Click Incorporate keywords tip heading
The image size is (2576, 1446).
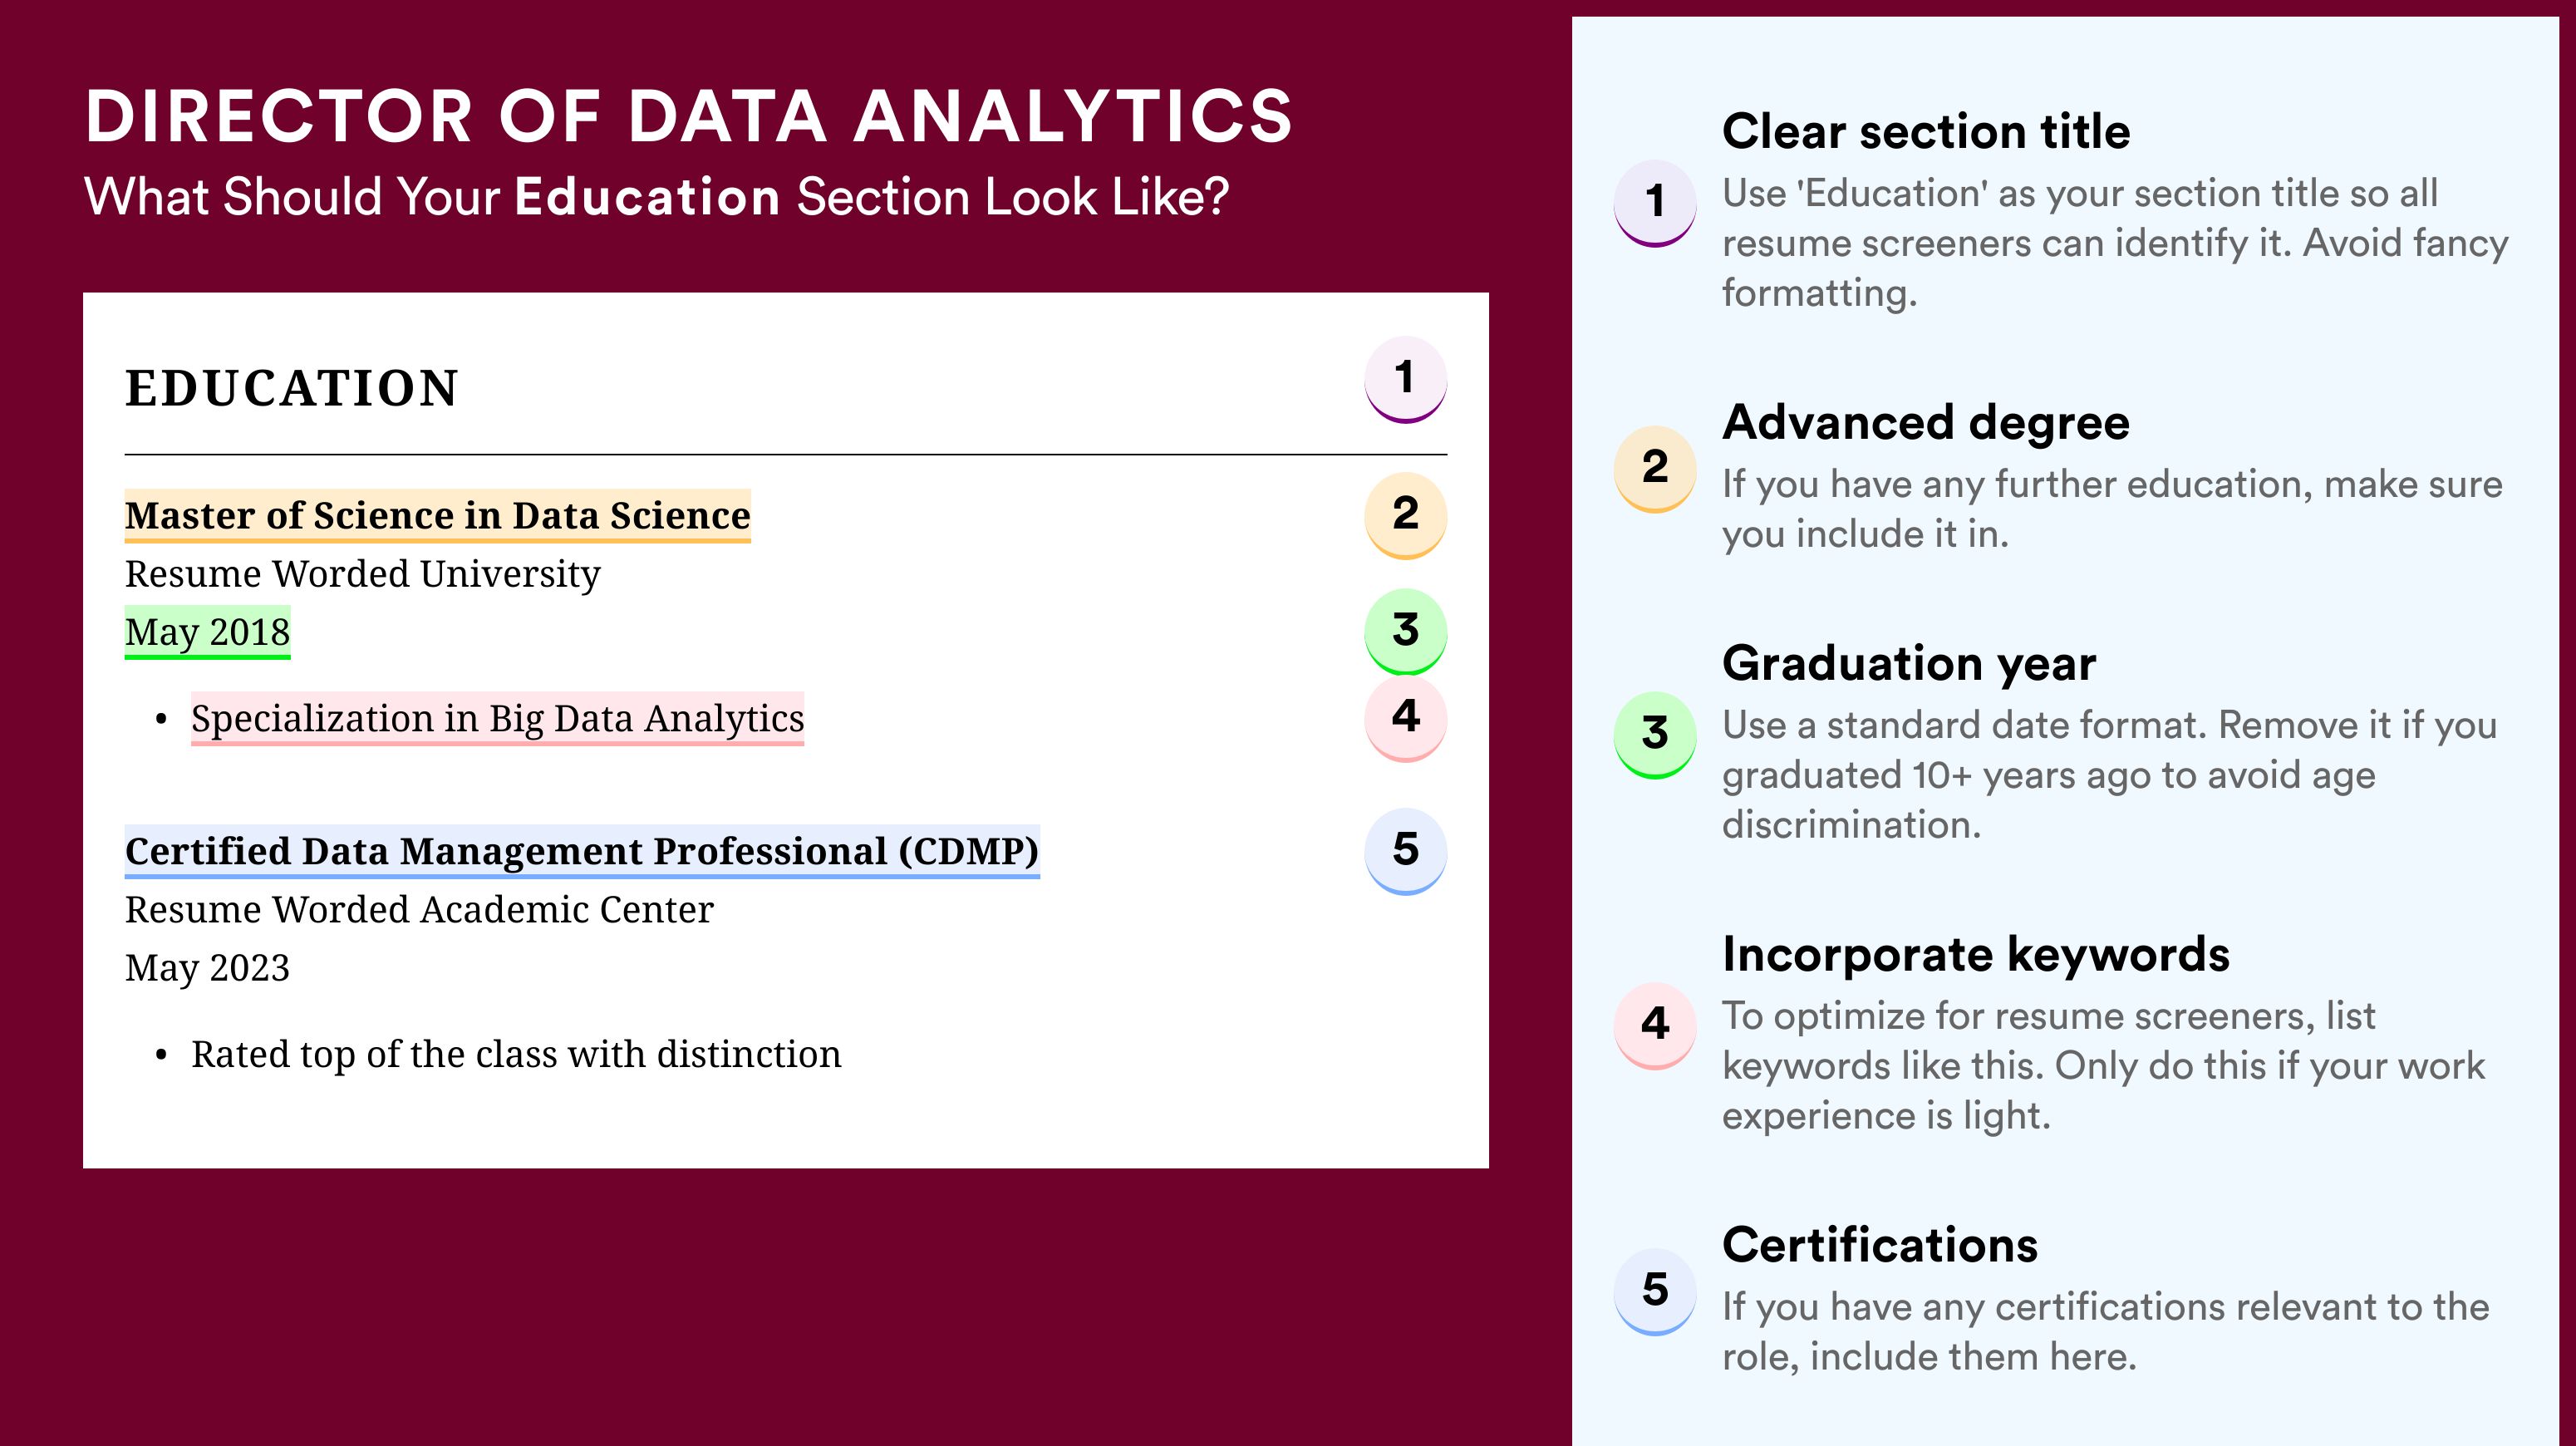[x=1976, y=954]
